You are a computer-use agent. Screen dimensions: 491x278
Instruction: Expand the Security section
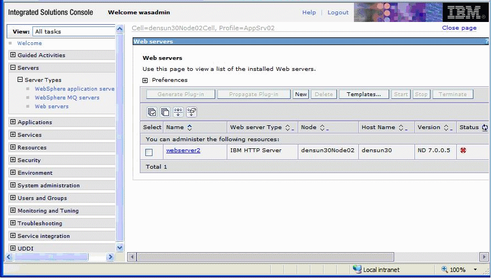pyautogui.click(x=13, y=159)
